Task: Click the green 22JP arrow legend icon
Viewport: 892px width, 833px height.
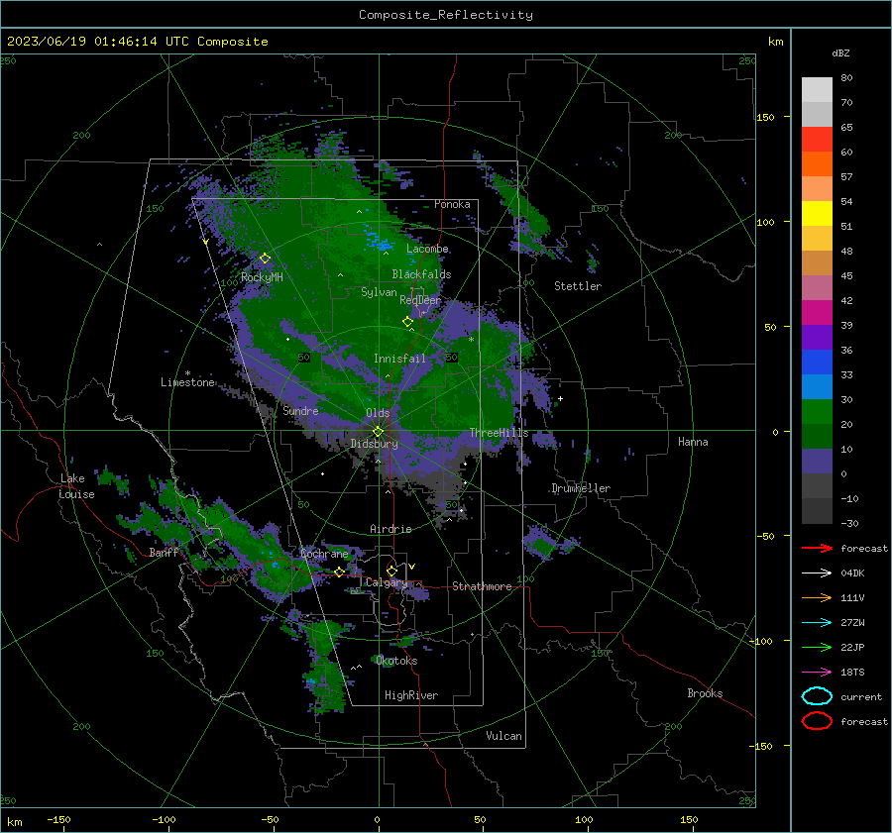Action: (817, 647)
